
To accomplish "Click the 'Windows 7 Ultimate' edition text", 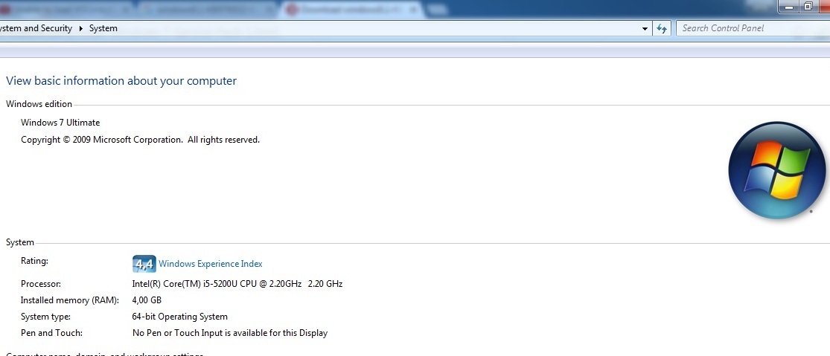I will click(x=60, y=123).
